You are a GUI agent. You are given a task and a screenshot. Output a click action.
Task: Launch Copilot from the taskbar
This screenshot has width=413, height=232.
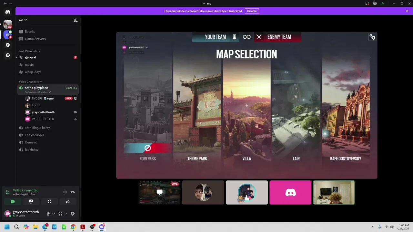tap(26, 227)
